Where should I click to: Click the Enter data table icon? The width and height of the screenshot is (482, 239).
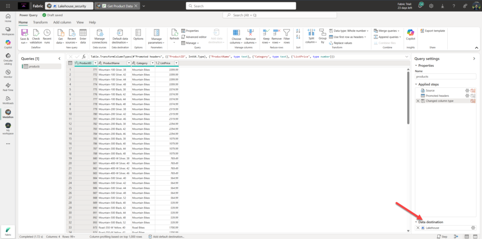[x=83, y=32]
